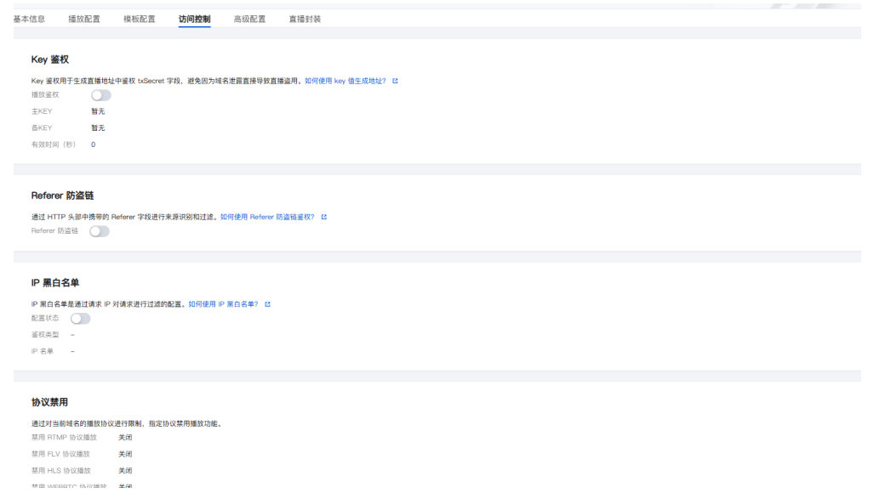Image resolution: width=880 pixels, height=499 pixels.
Task: Open 如何使用 Referer 防盗链鉴权 help link
Action: pyautogui.click(x=267, y=217)
